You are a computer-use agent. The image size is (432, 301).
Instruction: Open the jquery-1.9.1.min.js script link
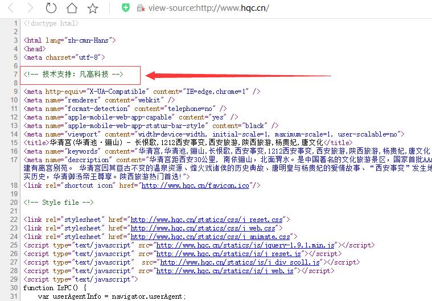click(247, 245)
